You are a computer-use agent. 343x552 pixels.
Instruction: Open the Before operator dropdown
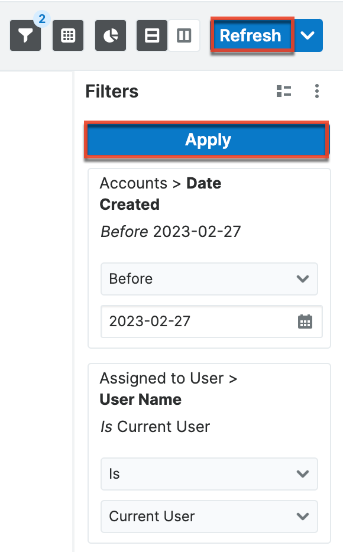pyautogui.click(x=209, y=279)
